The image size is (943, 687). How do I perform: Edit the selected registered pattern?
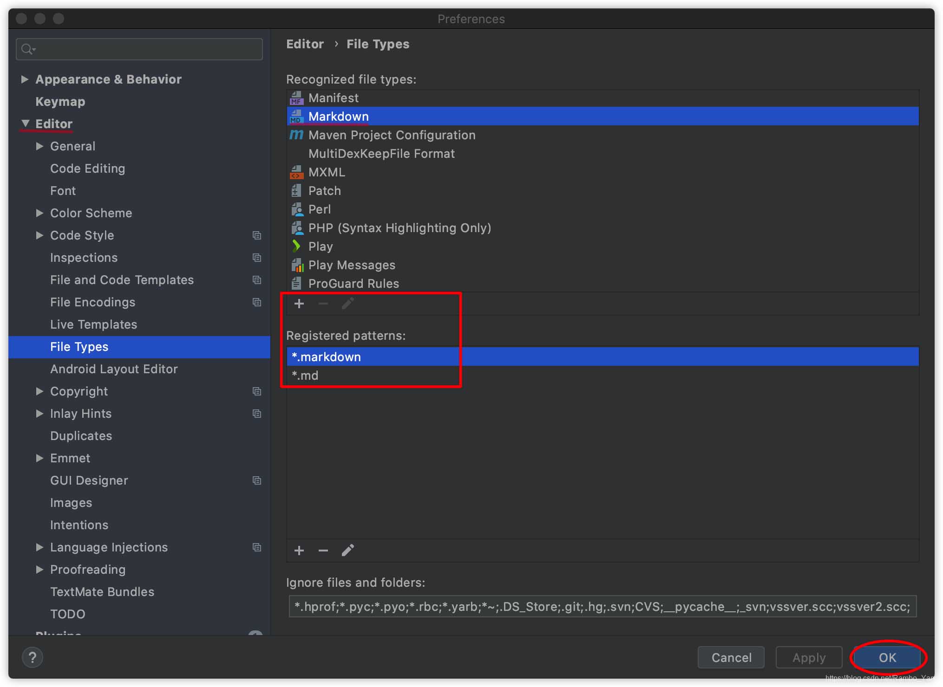[x=348, y=551]
